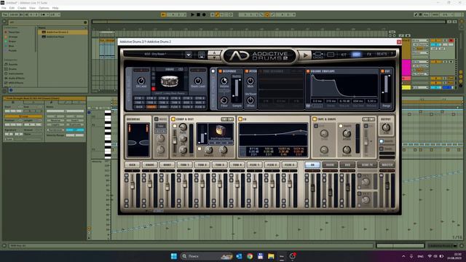The image size is (466, 262).
Task: Open the Help menu in Ableton Live
Action: point(55,8)
